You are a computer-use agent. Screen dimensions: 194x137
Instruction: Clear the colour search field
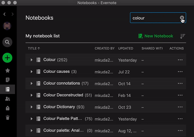coord(182,18)
